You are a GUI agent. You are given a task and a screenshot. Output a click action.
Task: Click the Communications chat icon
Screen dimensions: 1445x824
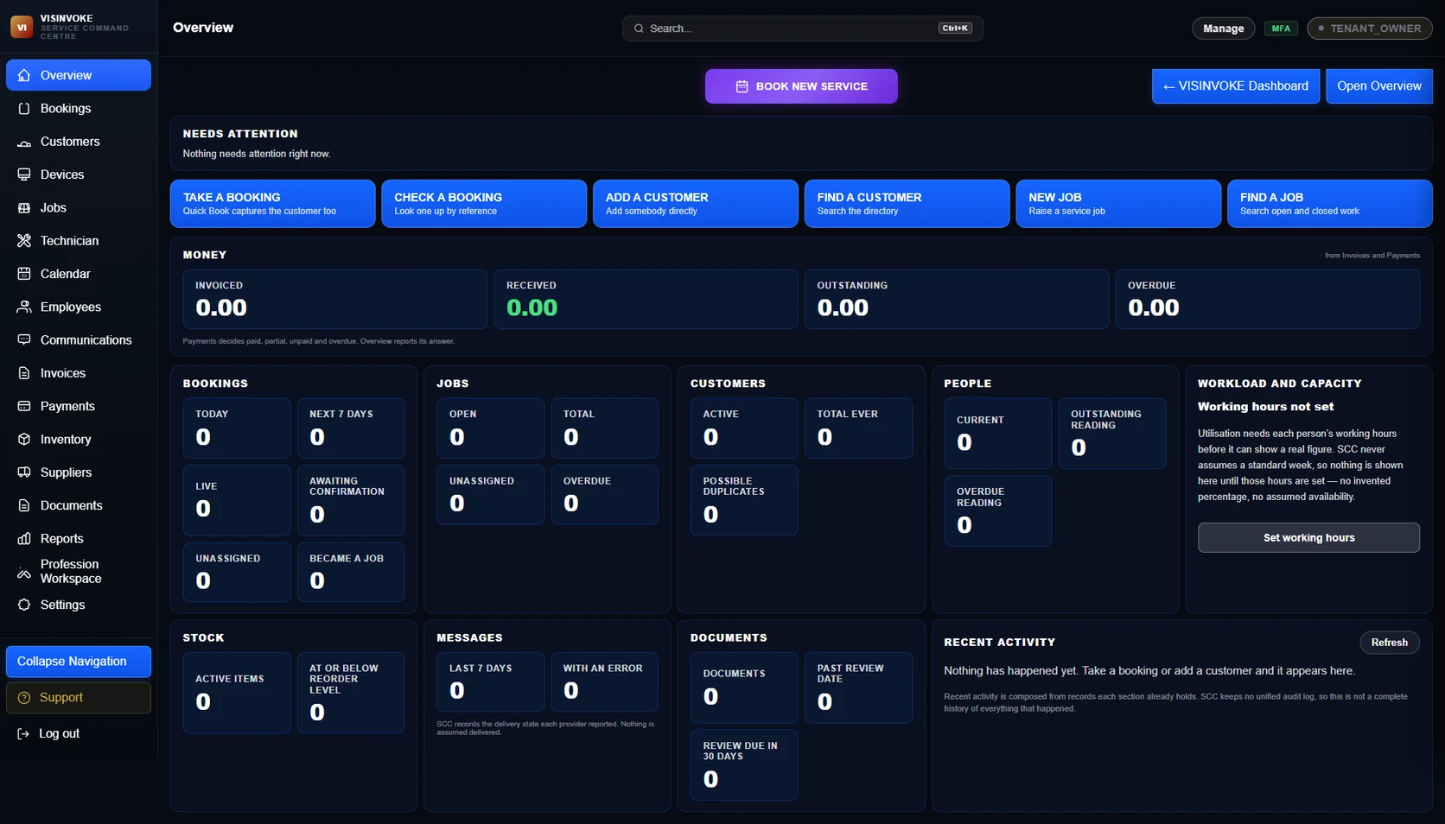tap(24, 340)
